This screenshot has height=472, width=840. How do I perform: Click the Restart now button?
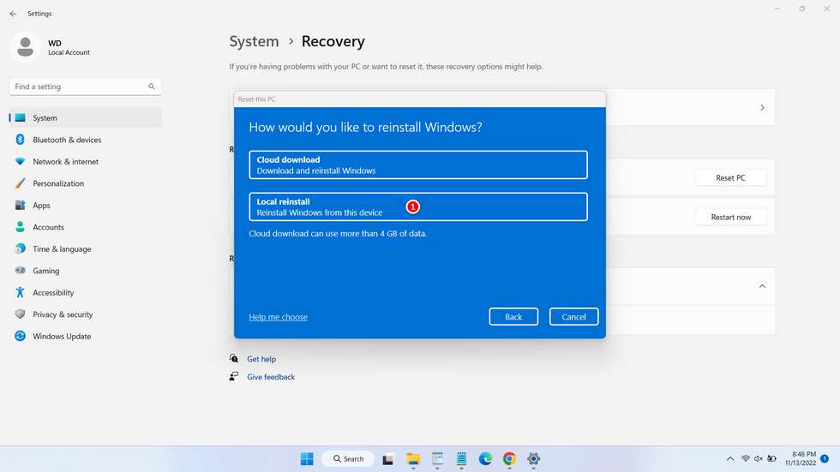(730, 217)
